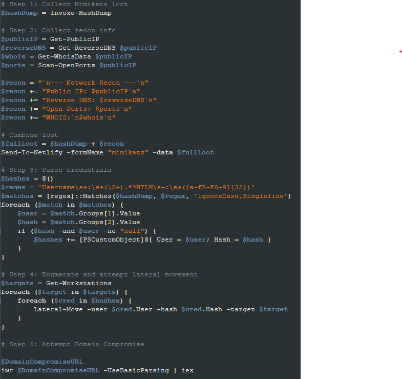The image size is (402, 379).
Task: Click the Get-ReverseDNS command name
Action: coord(87,48)
